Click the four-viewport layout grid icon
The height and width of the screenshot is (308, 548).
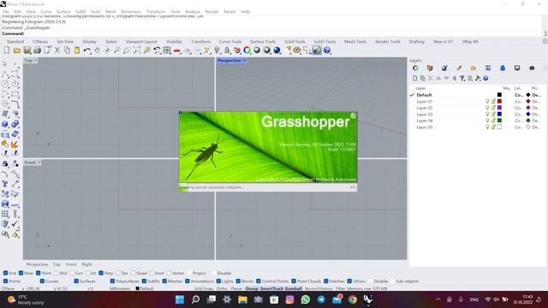pos(167,50)
